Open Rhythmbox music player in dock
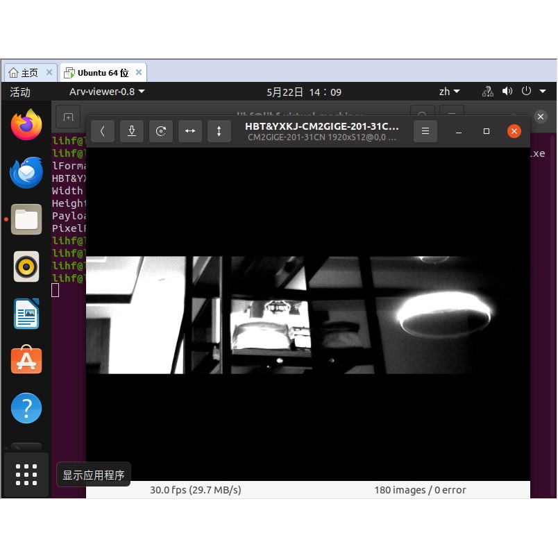The image size is (558, 558). point(26,267)
